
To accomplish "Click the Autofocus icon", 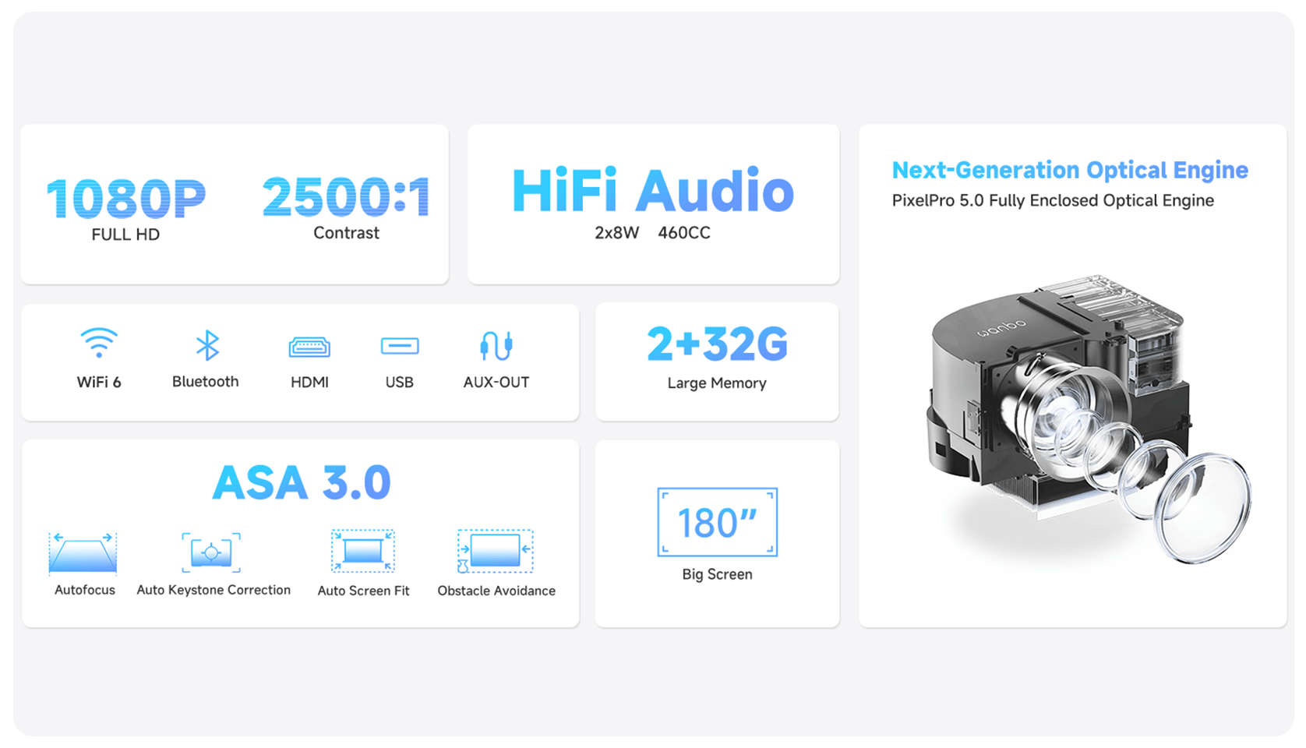I will pyautogui.click(x=83, y=553).
